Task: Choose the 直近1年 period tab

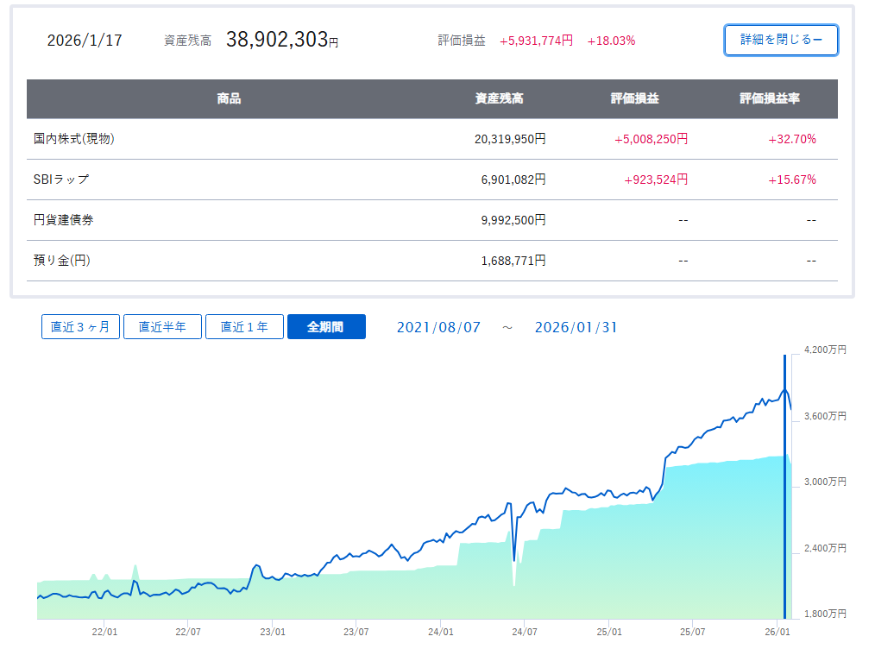Action: coord(244,327)
